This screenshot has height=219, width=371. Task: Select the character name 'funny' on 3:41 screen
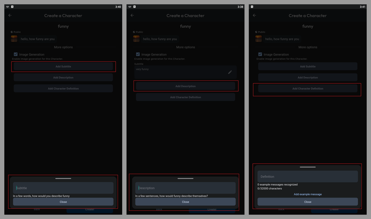pyautogui.click(x=308, y=26)
